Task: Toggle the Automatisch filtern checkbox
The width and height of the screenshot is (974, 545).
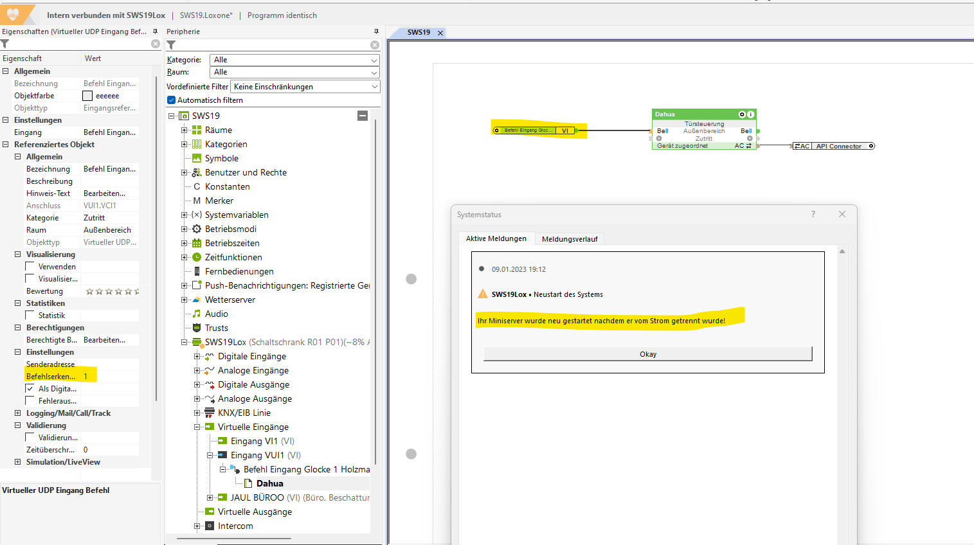Action: tap(171, 100)
